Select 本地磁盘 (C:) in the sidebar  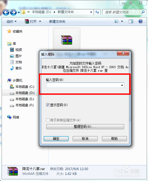pyautogui.click(x=25, y=87)
